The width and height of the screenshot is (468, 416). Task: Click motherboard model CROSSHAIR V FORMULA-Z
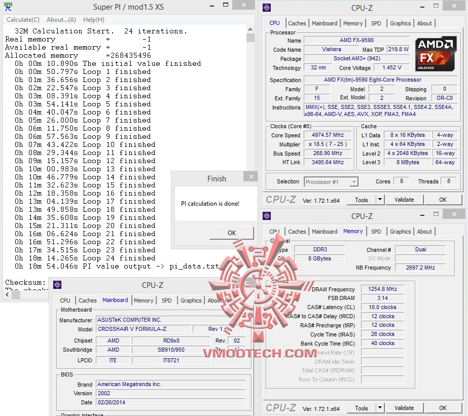pyautogui.click(x=143, y=329)
